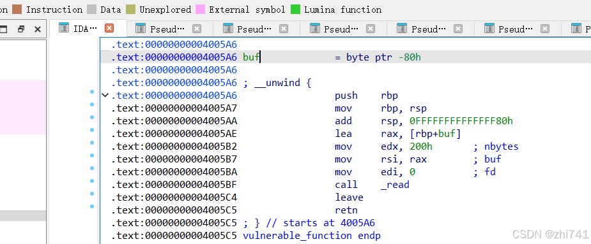Click the 200h value in mov edx
Viewport: 591px width, 244px height.
point(421,147)
